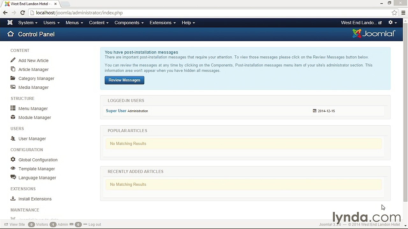The height and width of the screenshot is (229, 408).
Task: Click the Module Manager cube icon
Action: [x=13, y=117]
